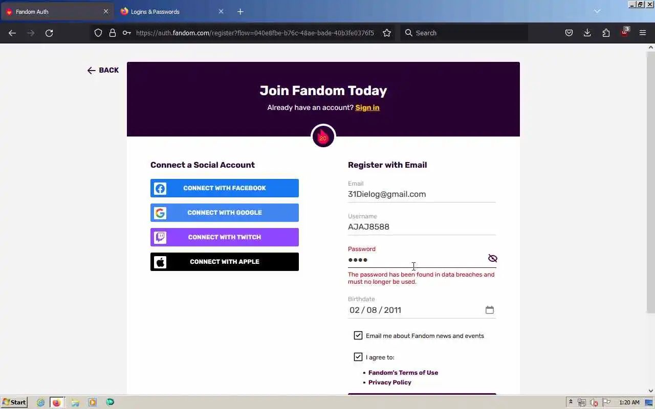This screenshot has height=409, width=655.
Task: Uncheck Email me about Fandom news
Action: pos(358,335)
